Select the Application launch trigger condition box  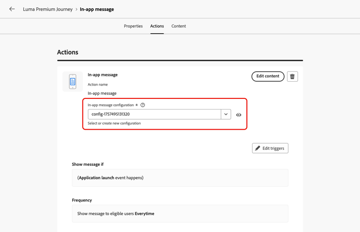pos(180,178)
